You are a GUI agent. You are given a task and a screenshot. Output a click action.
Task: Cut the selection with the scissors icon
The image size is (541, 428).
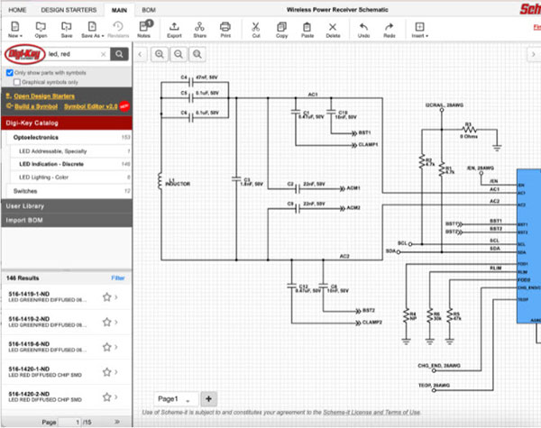tap(257, 29)
